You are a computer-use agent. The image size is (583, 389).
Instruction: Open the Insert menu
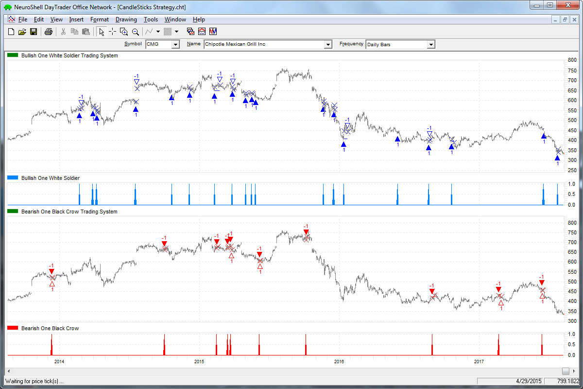coord(76,19)
